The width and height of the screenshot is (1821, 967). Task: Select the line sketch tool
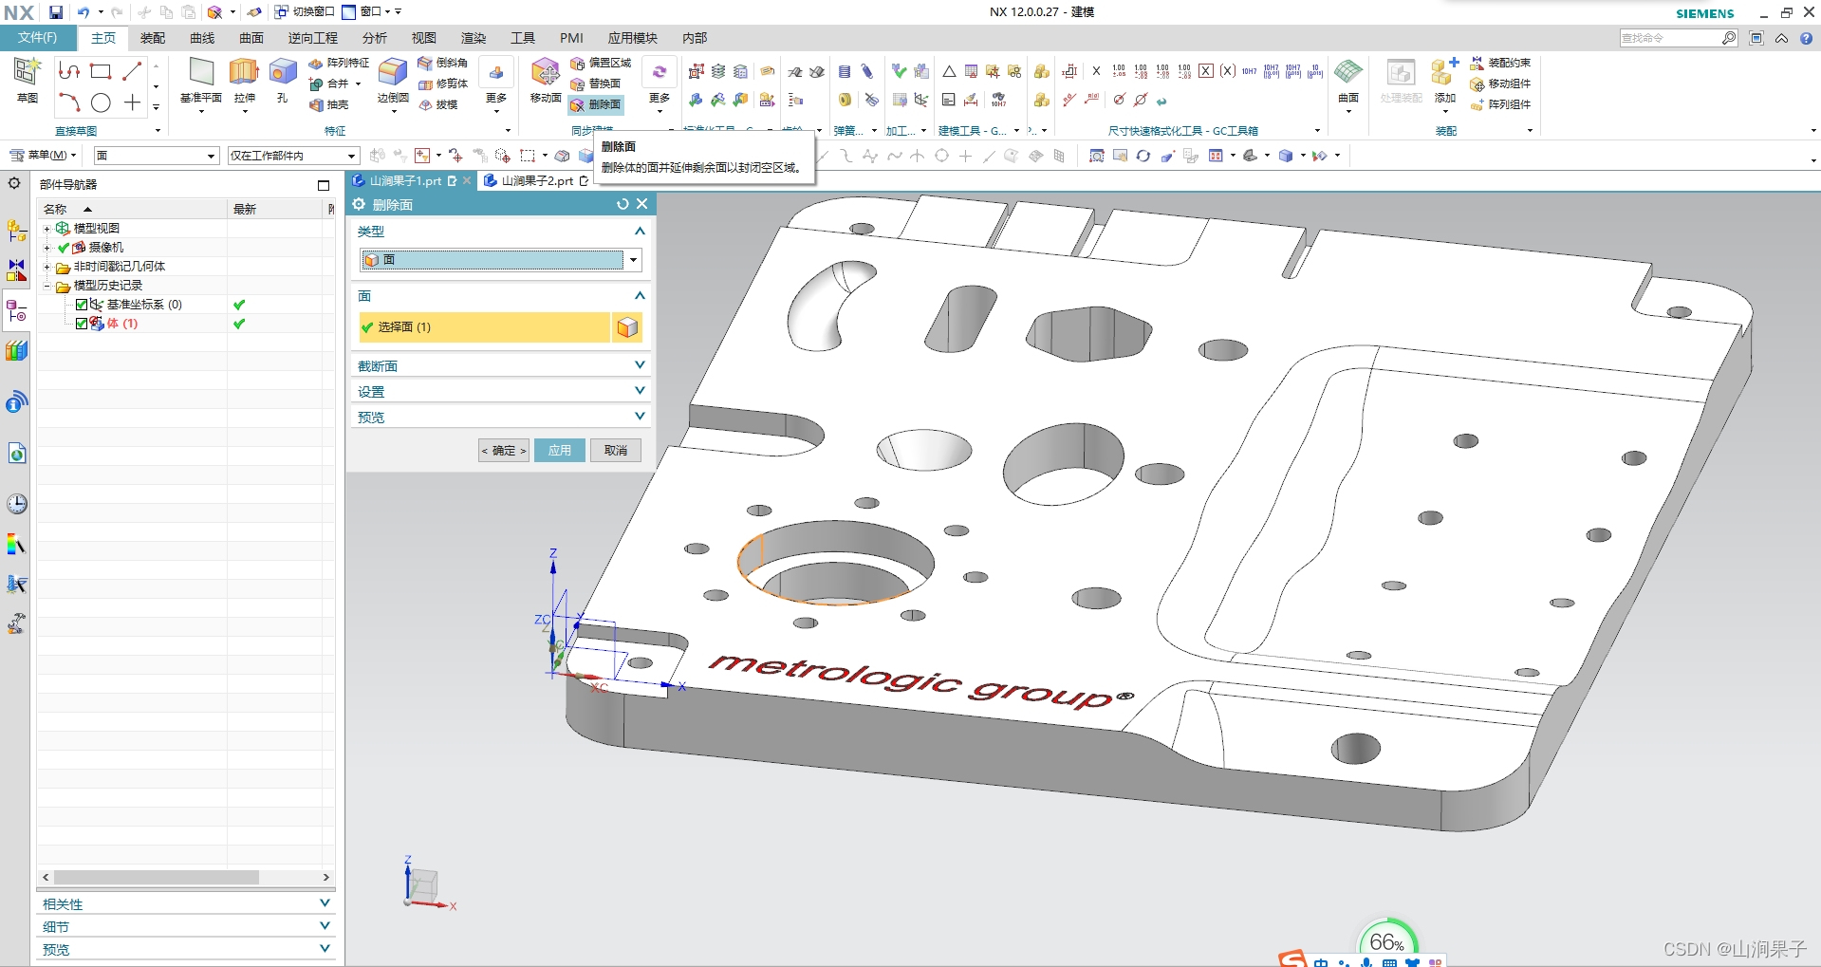pos(132,71)
